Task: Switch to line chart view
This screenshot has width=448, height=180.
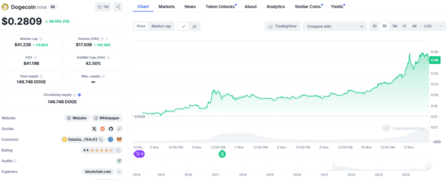Action: coord(184,26)
